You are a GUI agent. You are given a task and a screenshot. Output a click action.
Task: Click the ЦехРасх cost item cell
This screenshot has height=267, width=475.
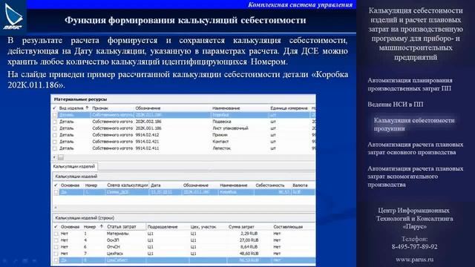[x=115, y=254]
